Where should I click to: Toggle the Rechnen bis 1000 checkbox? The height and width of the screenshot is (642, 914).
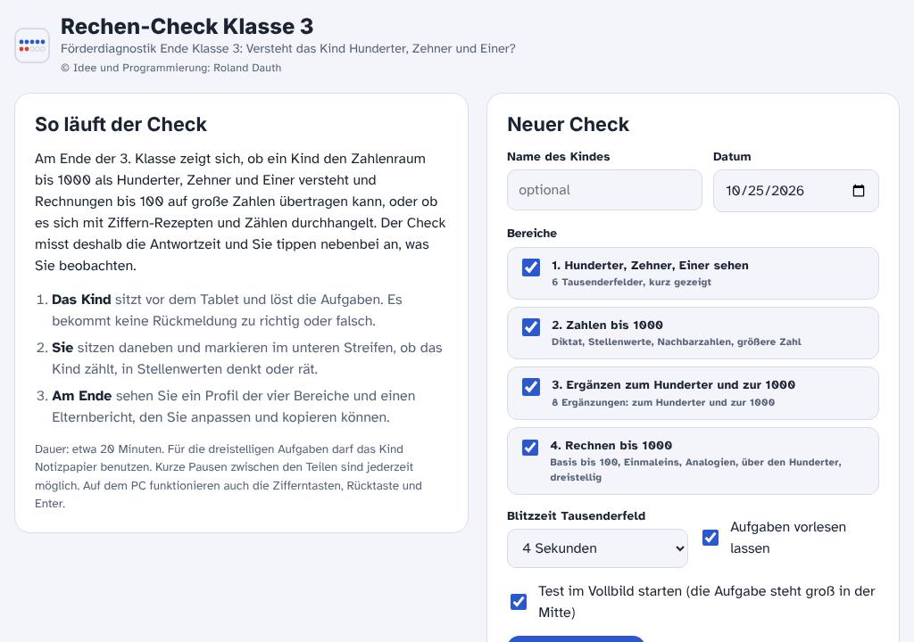coord(530,447)
